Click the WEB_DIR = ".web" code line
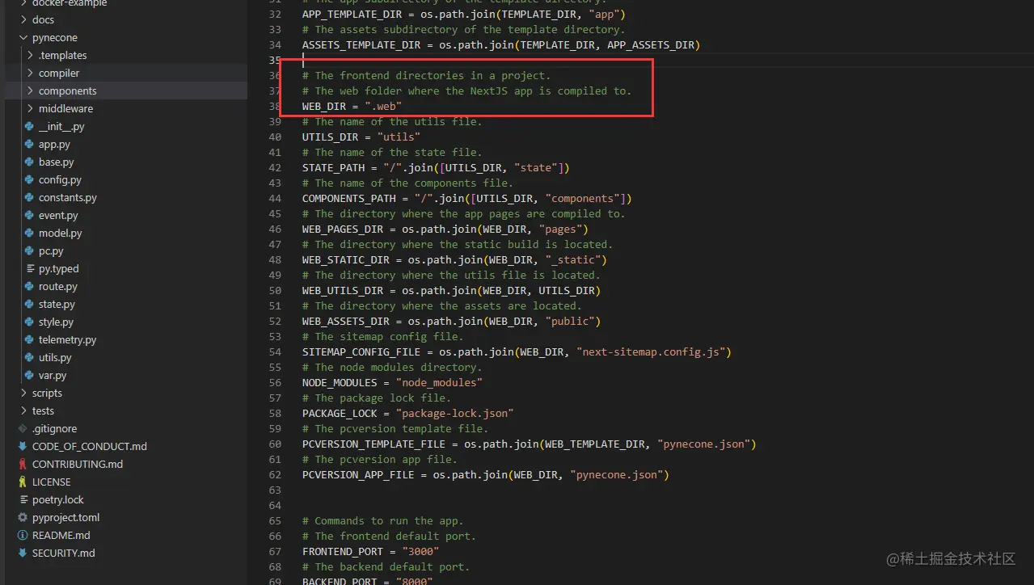 click(x=352, y=106)
